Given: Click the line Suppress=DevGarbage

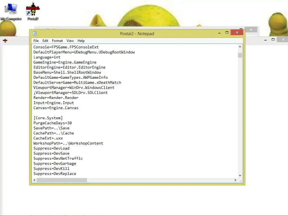Looking at the screenshot, I should [x=55, y=163].
